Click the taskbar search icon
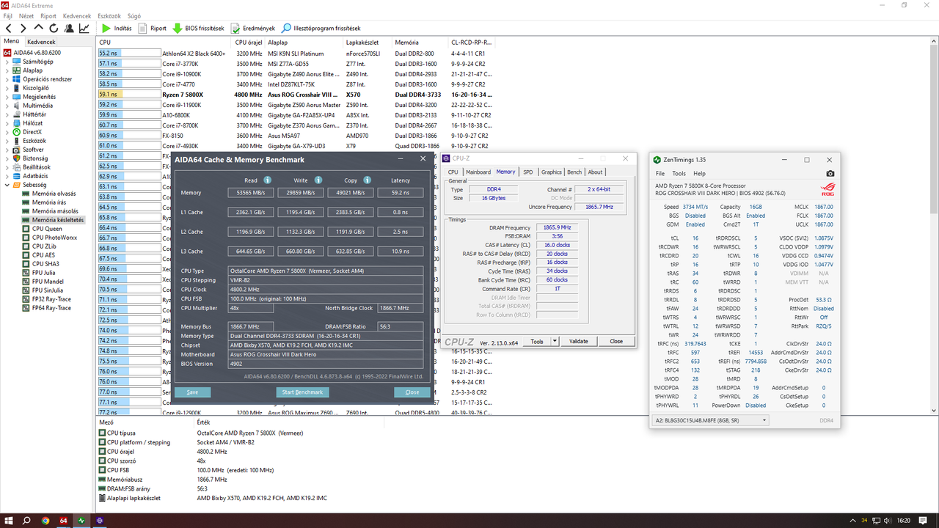This screenshot has height=528, width=939. [x=26, y=521]
